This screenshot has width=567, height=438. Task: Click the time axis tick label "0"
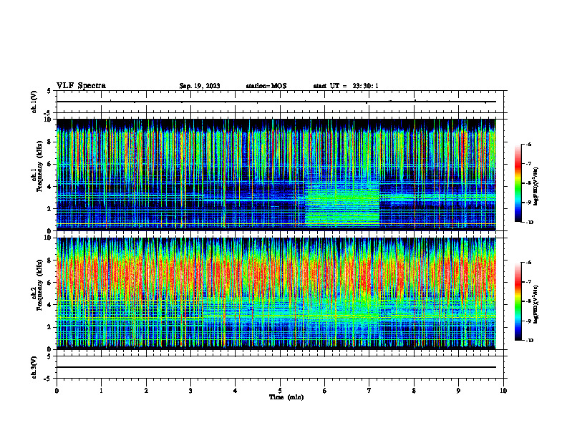point(57,391)
